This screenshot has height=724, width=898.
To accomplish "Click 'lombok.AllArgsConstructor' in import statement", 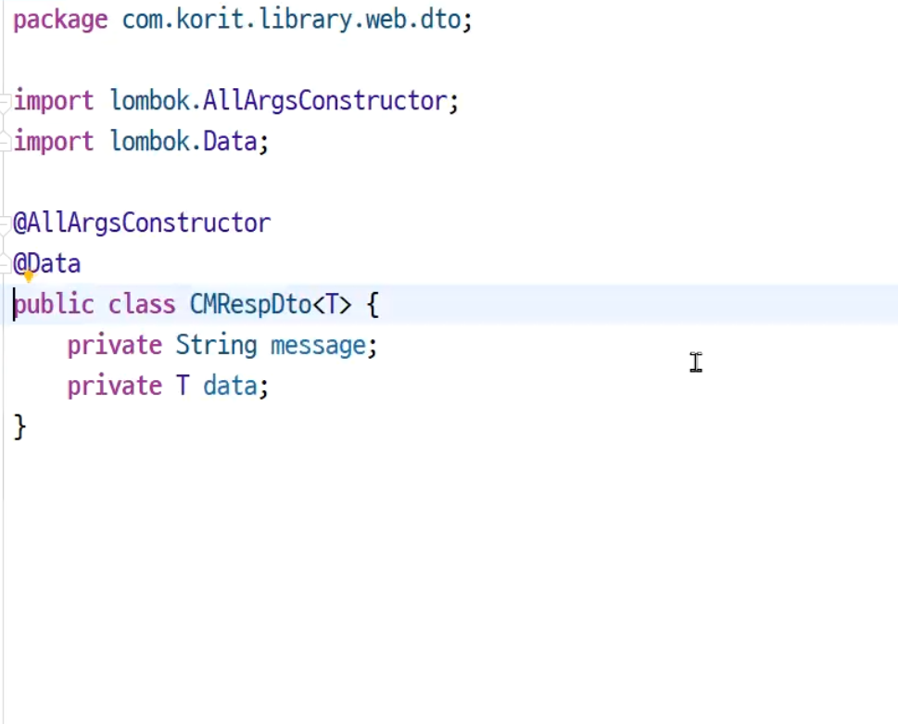I will coord(279,101).
